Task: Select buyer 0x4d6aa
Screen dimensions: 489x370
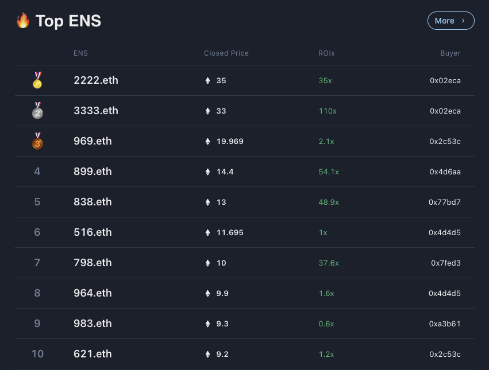Action: click(445, 172)
